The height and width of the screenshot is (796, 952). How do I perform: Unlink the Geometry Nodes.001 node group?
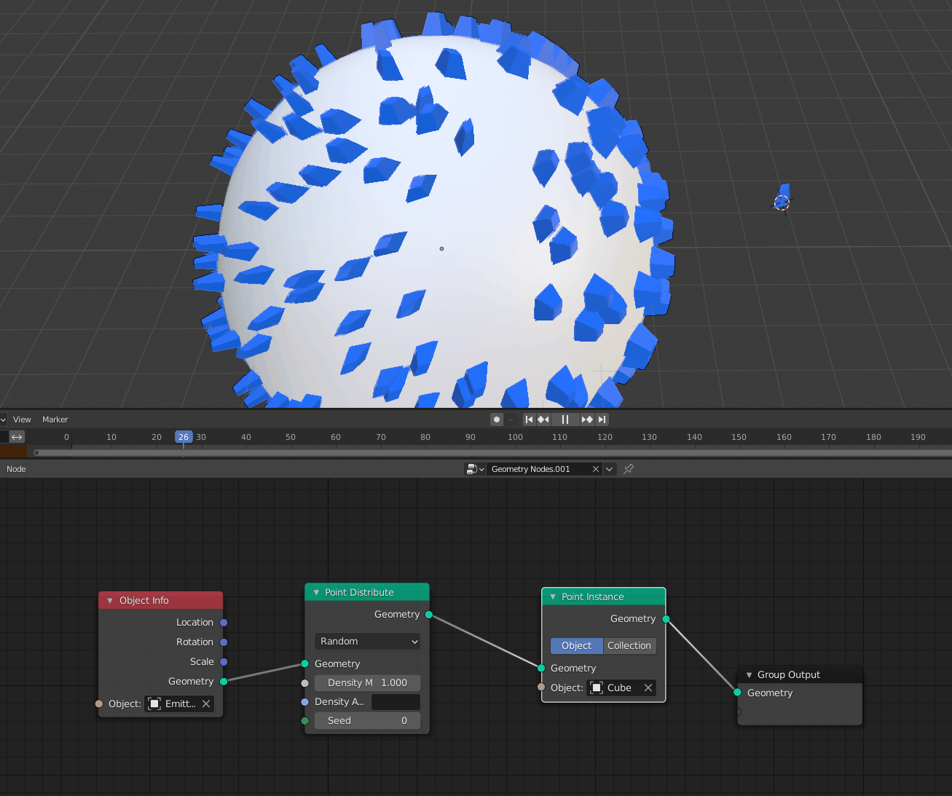click(x=596, y=469)
